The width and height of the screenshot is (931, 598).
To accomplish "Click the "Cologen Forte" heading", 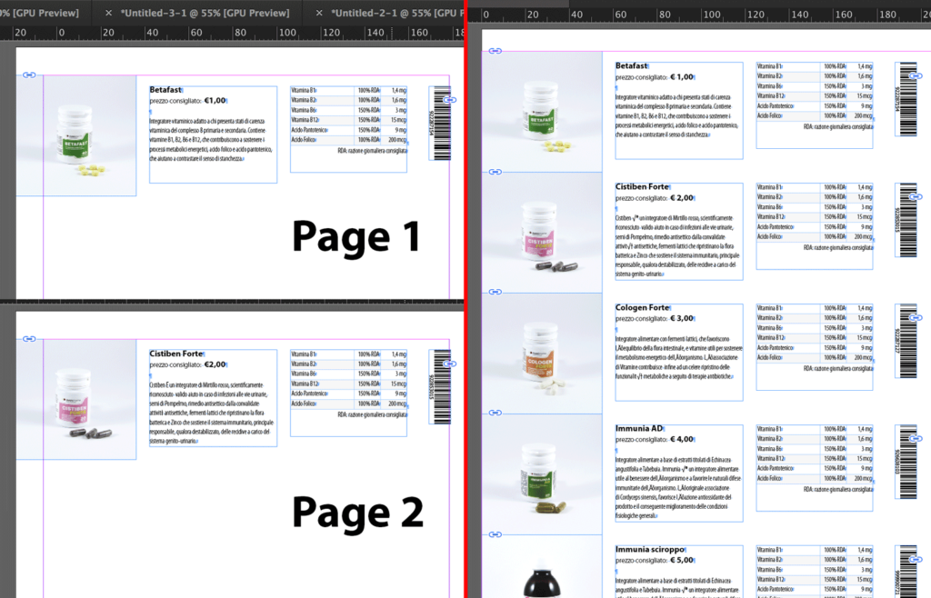I will point(642,307).
